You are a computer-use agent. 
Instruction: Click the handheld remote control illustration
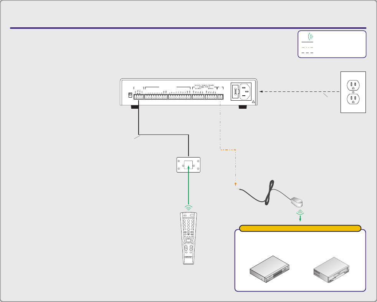pos(188,238)
